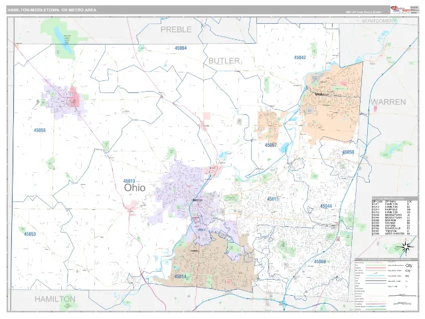
Task: Click the SOMERVILLE row in ZIP index table
Action: (x=392, y=228)
